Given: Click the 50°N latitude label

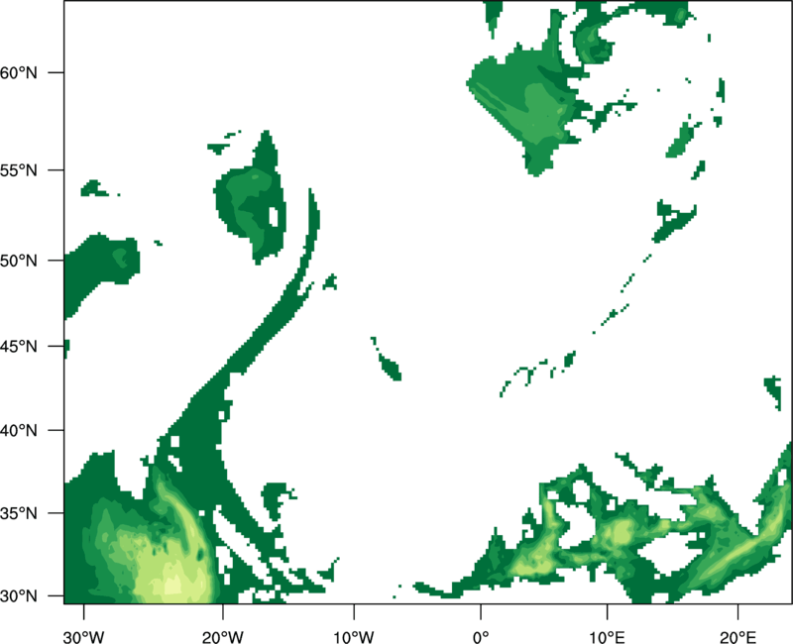Looking at the screenshot, I should coord(18,261).
